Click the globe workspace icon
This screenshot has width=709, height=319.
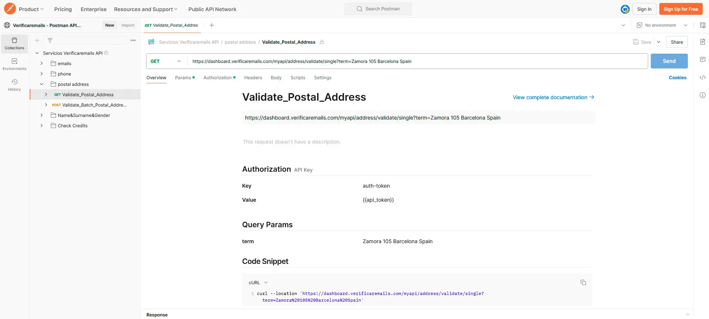pos(7,25)
